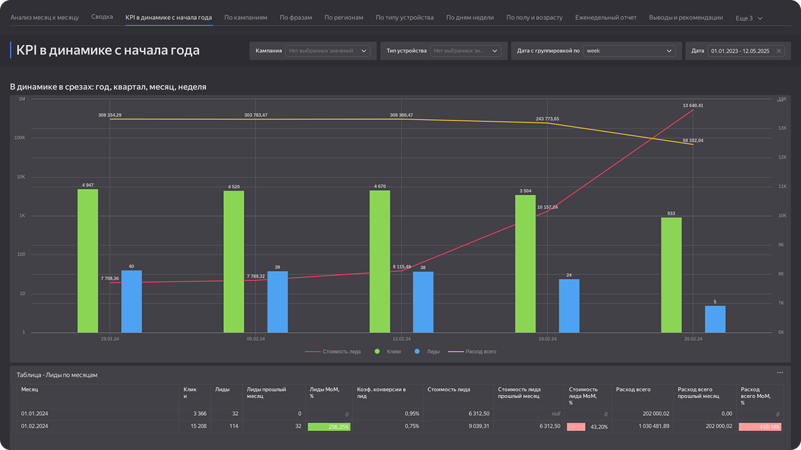Click the Расход всего column header
The width and height of the screenshot is (801, 450).
coord(642,396)
